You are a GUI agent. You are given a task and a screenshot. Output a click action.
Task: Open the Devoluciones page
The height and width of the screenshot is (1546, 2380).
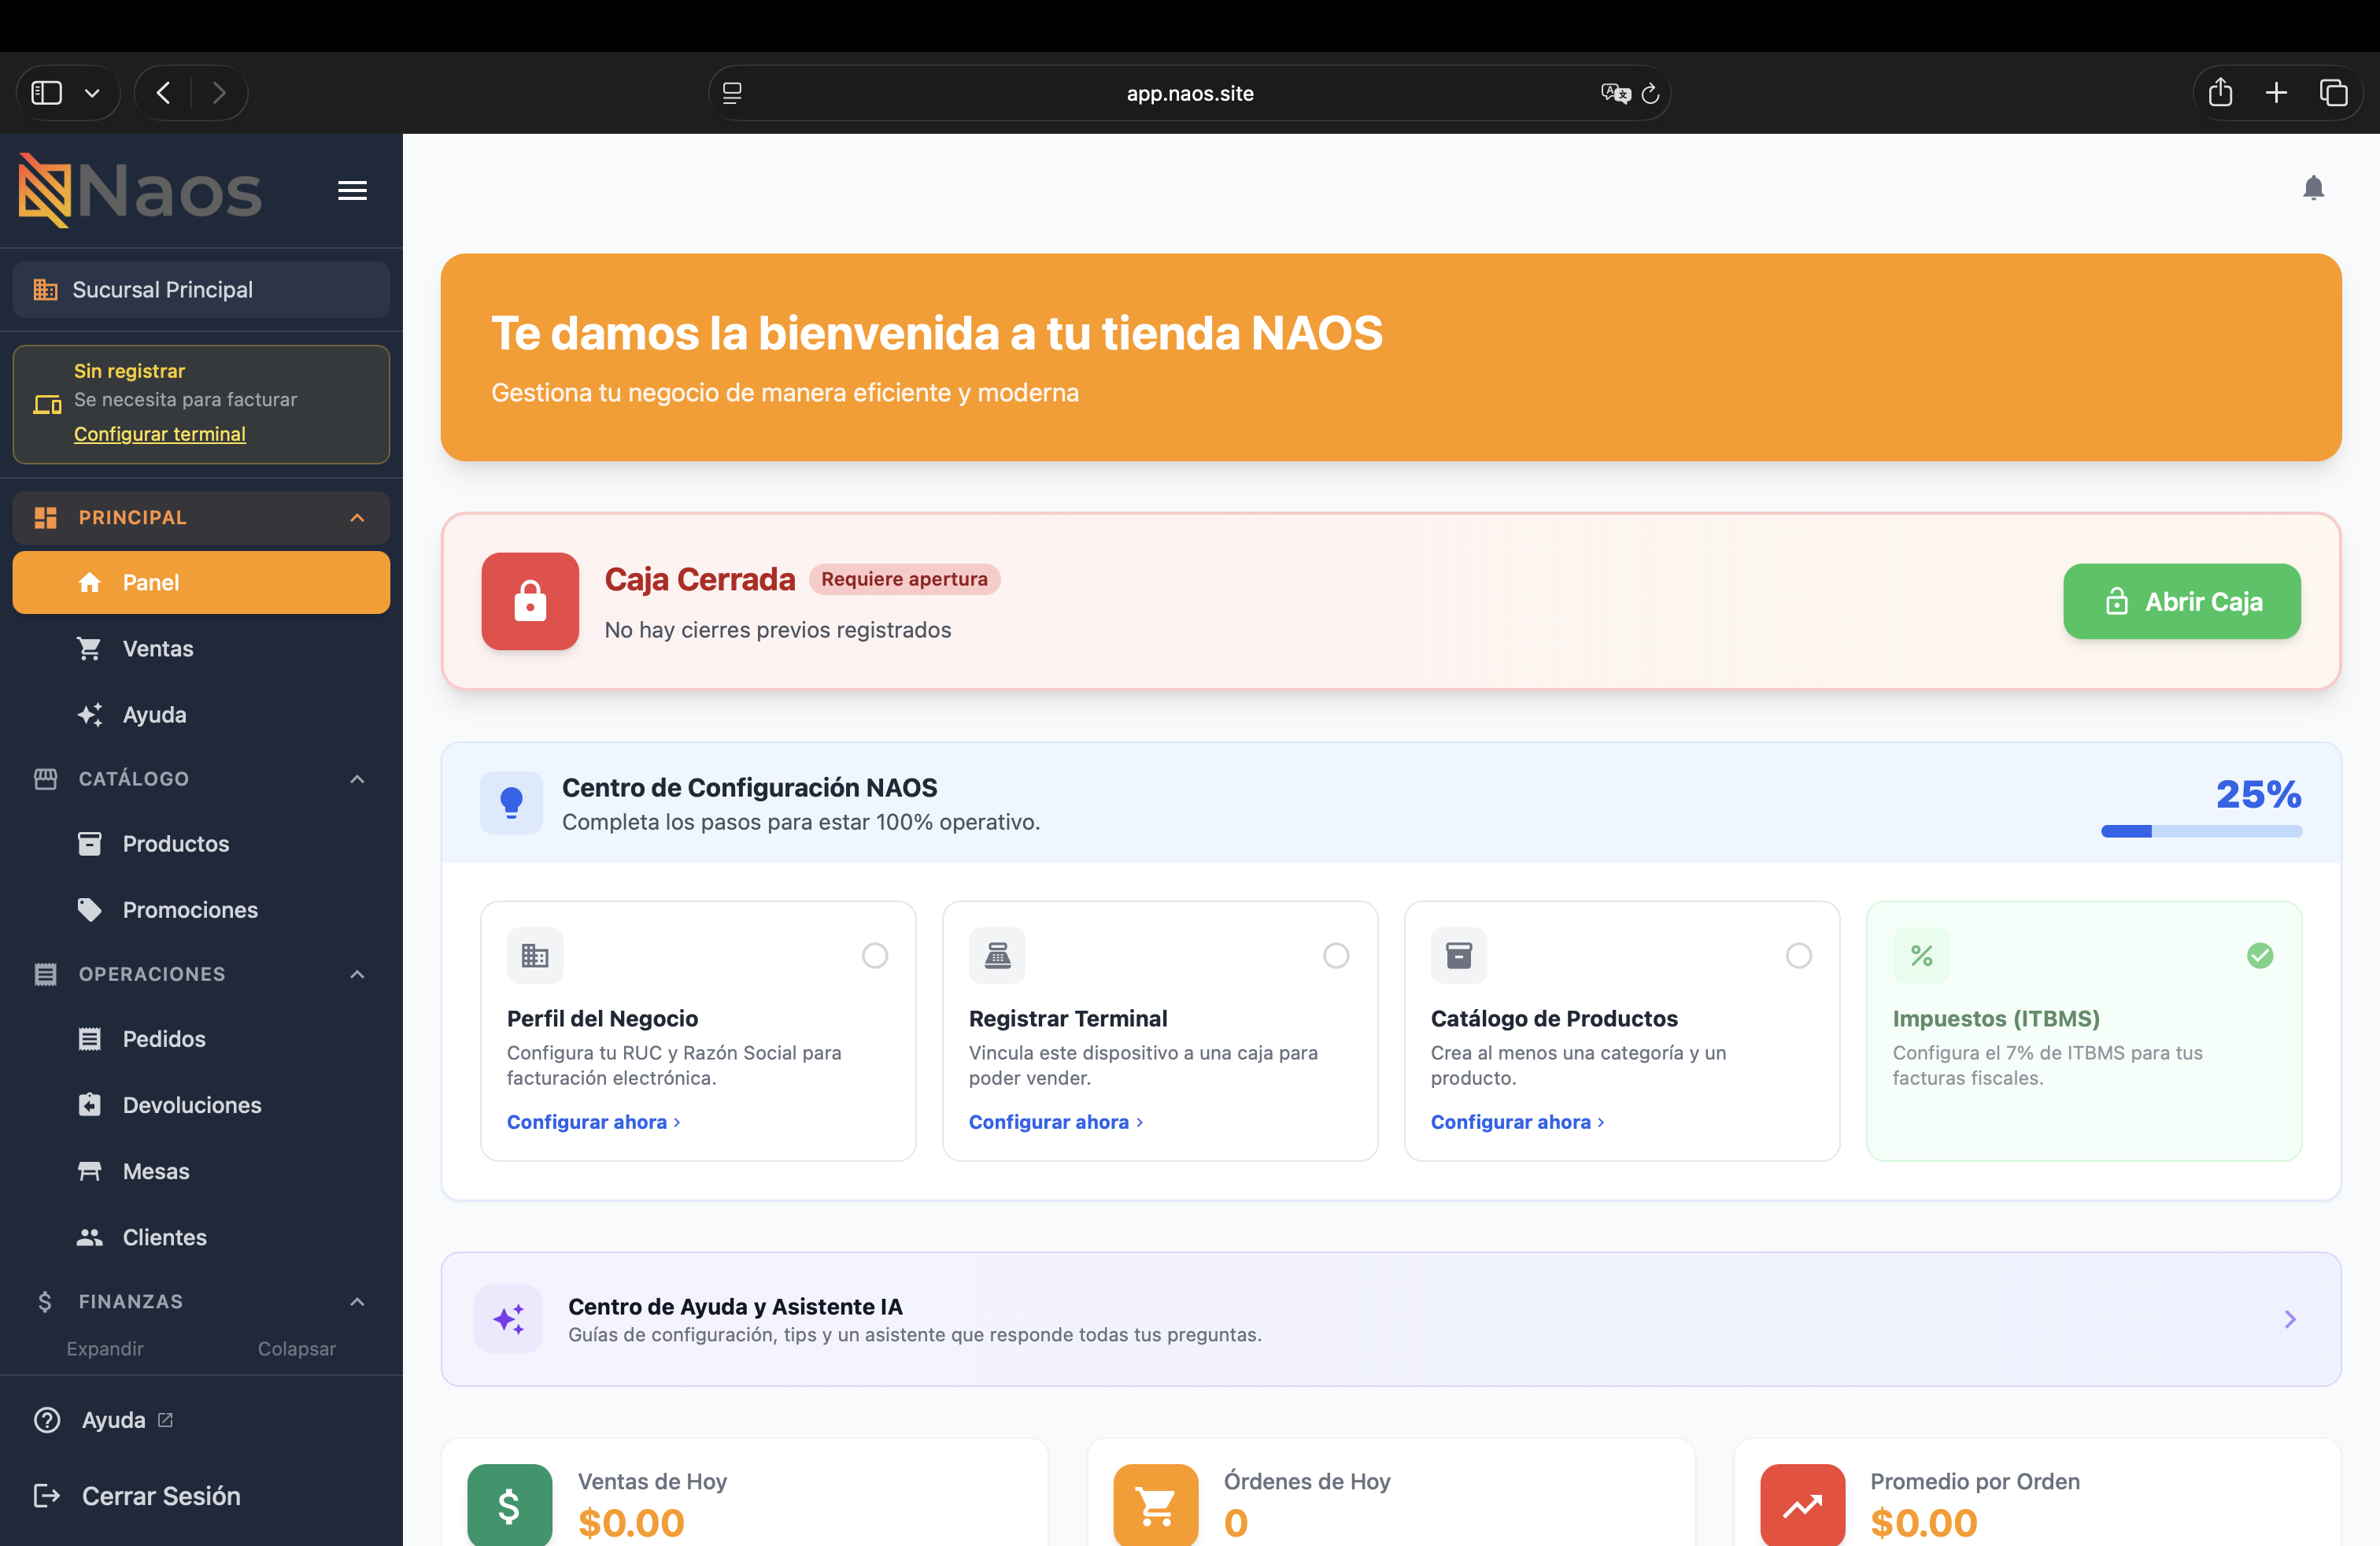click(x=191, y=1105)
